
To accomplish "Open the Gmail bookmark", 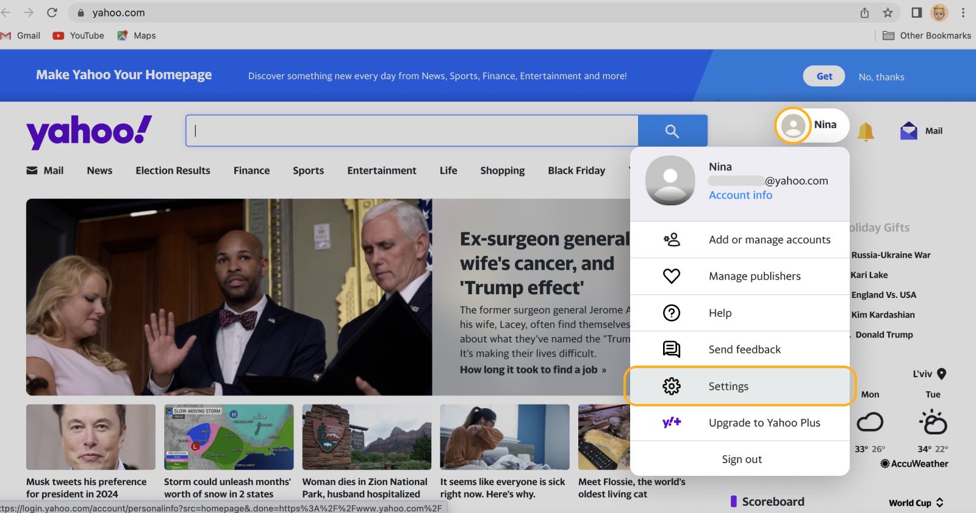I will pos(21,35).
